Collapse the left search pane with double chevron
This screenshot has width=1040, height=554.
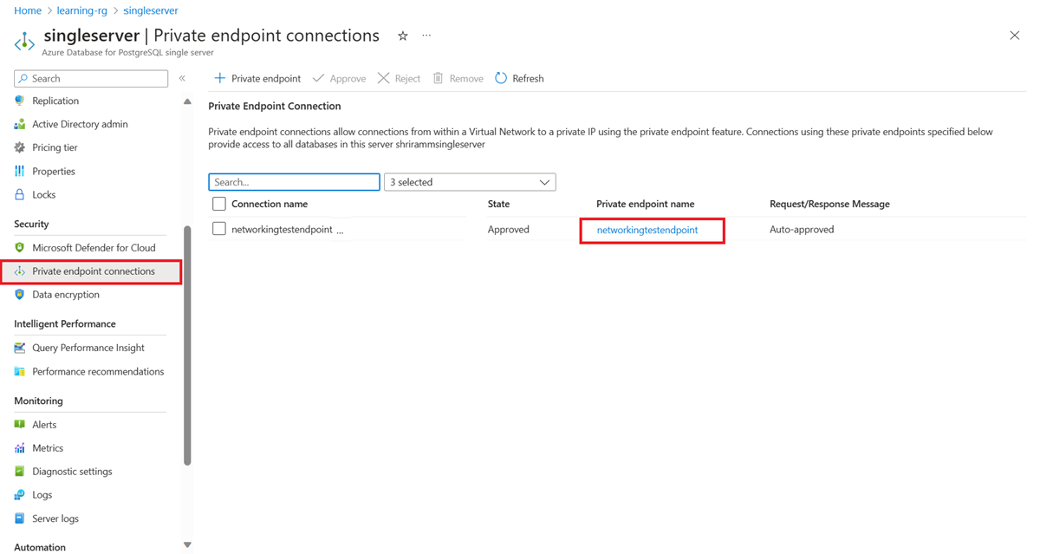[182, 78]
